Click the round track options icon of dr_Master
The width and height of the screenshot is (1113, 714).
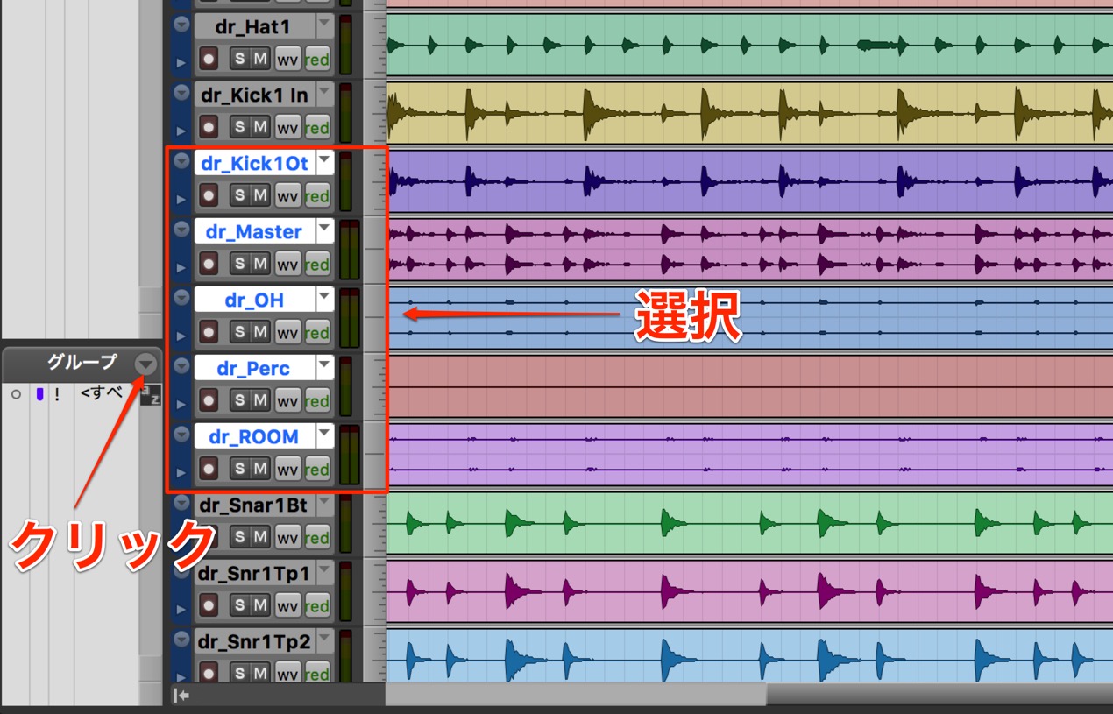coord(181,229)
